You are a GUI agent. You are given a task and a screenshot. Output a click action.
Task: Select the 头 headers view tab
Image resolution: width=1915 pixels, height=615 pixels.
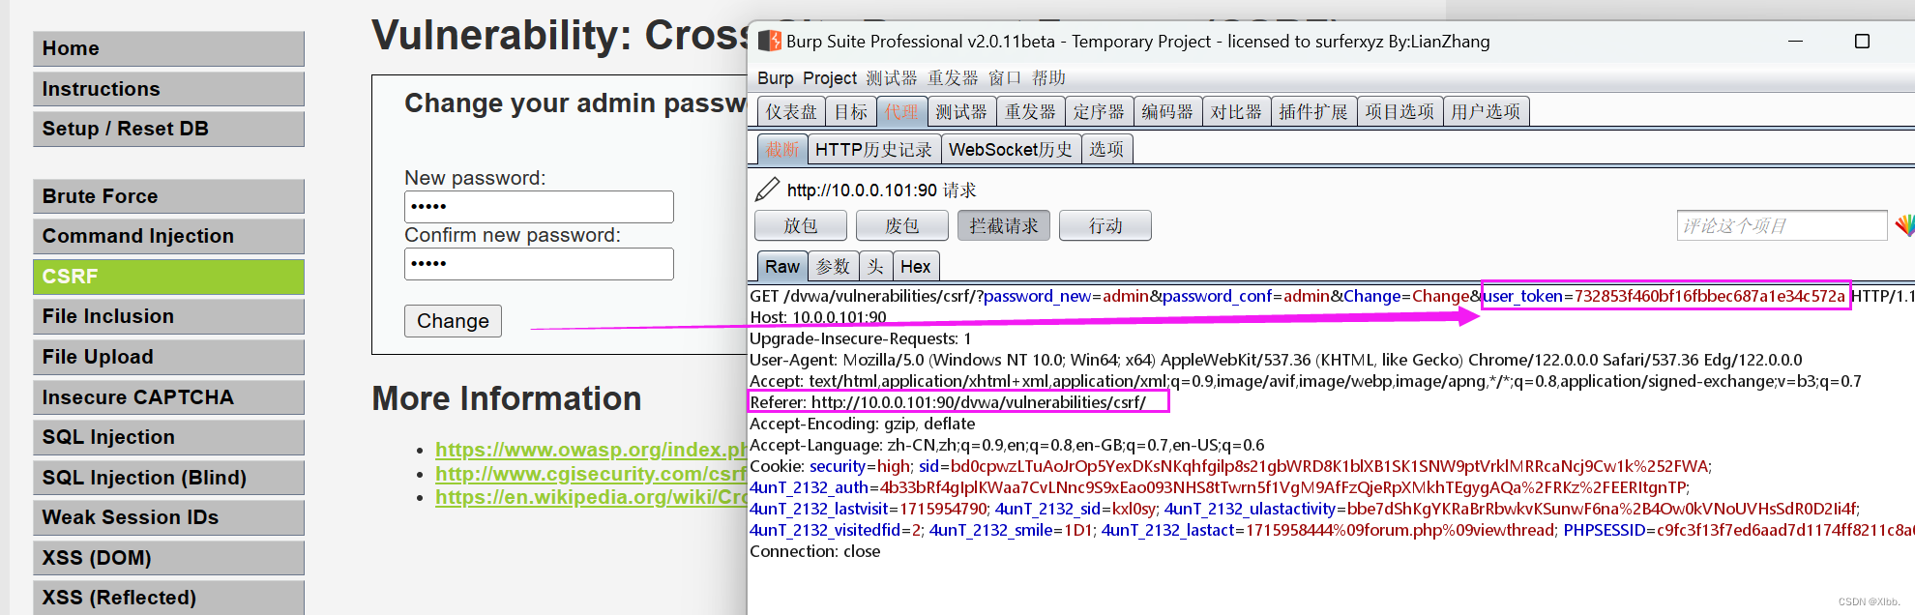(x=875, y=266)
